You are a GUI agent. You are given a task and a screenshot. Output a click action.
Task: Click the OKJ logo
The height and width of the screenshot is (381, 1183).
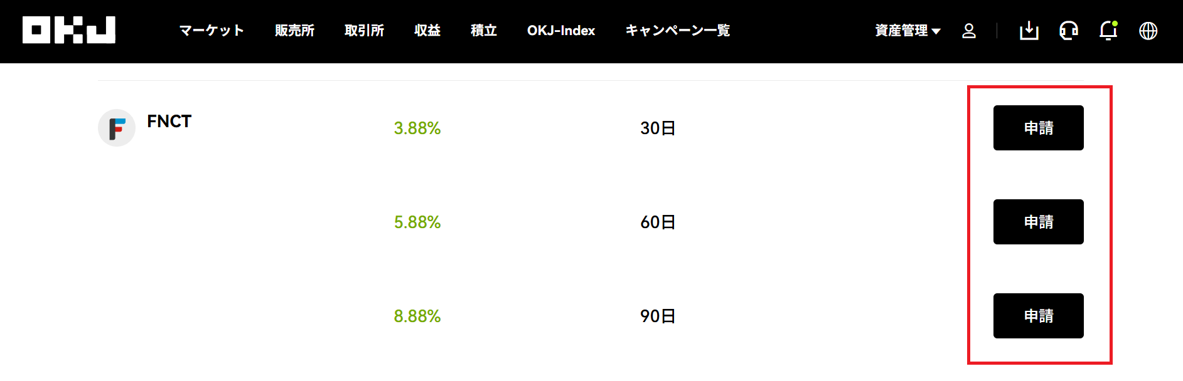[x=69, y=30]
